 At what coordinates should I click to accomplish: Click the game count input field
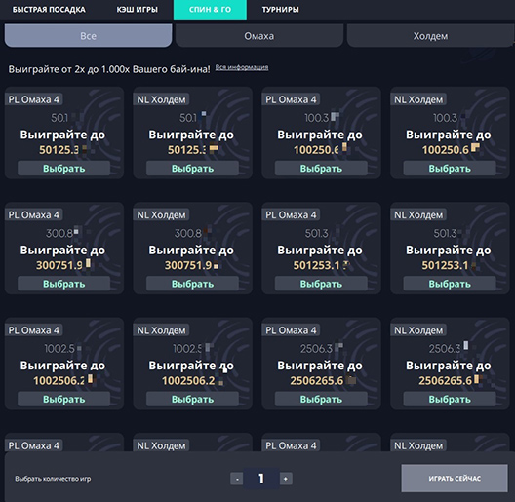pyautogui.click(x=261, y=479)
